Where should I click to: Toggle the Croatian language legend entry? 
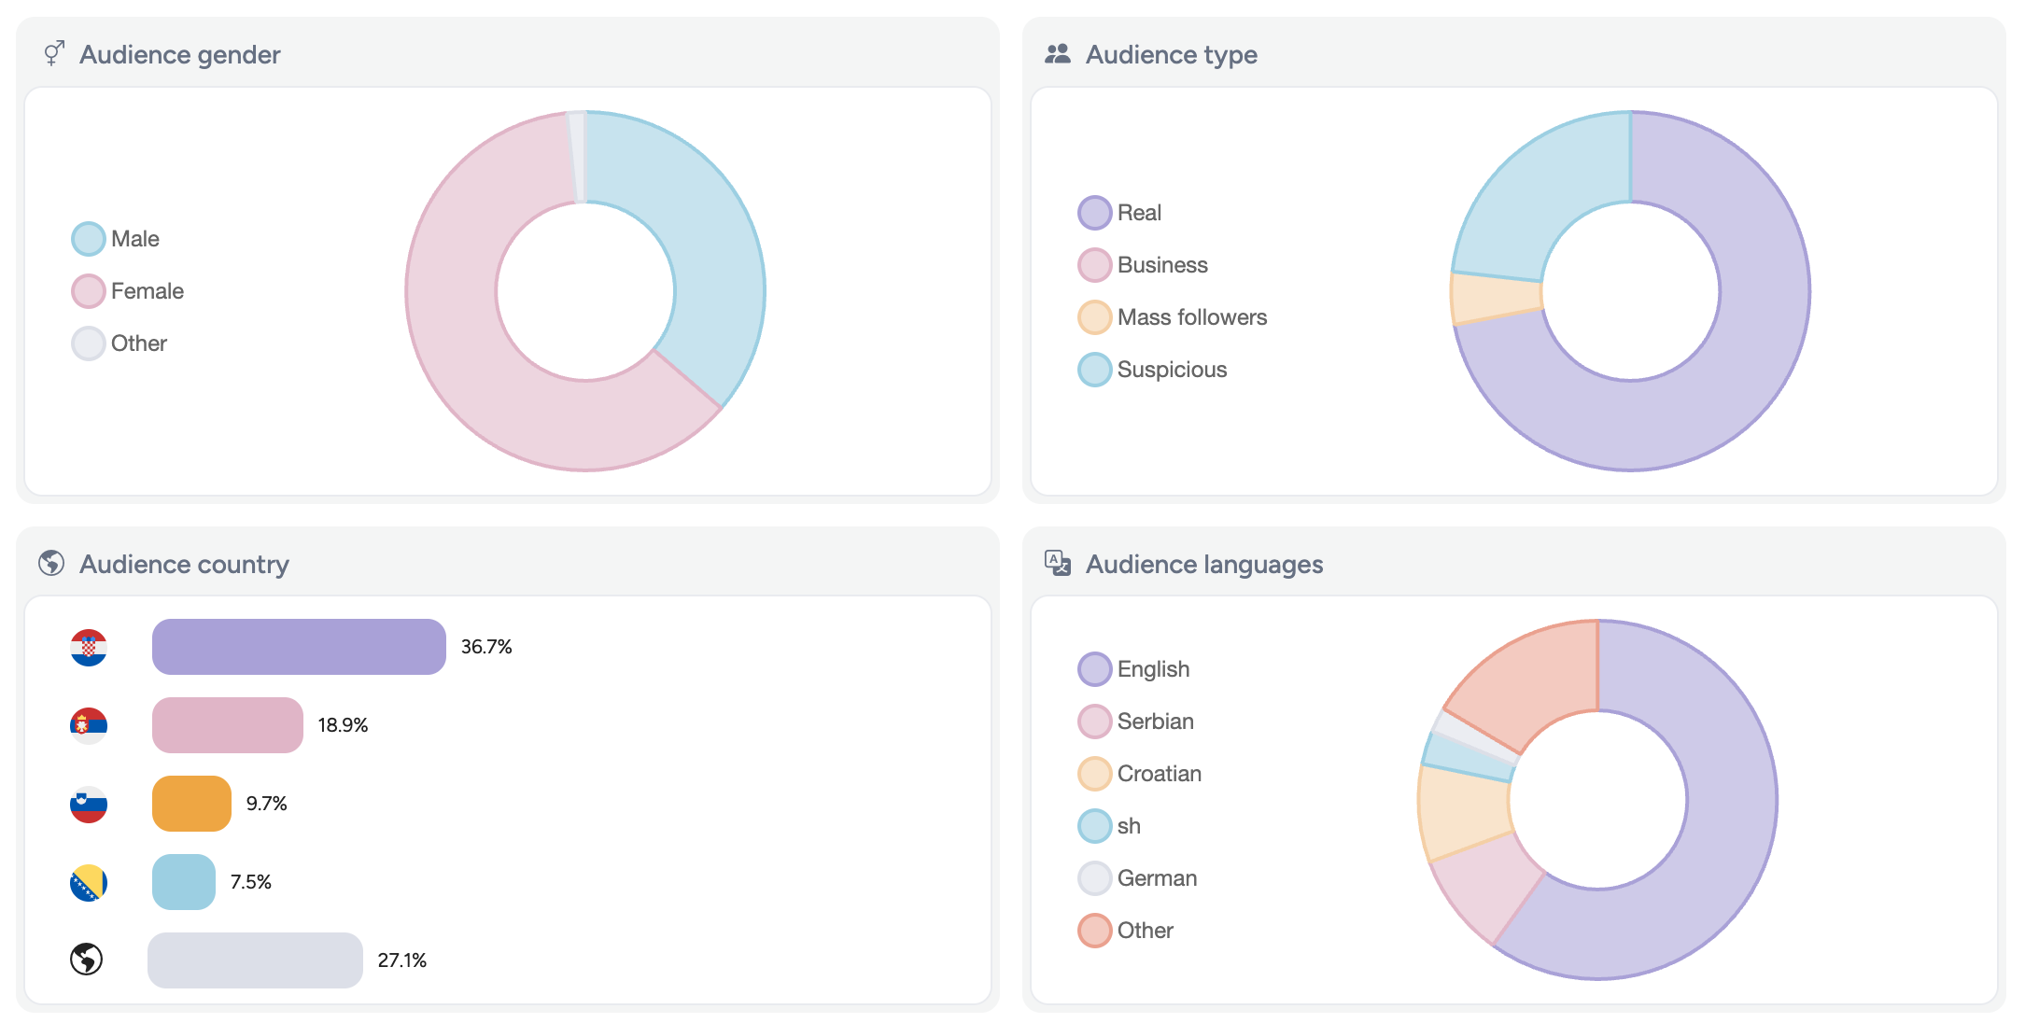tap(1159, 774)
